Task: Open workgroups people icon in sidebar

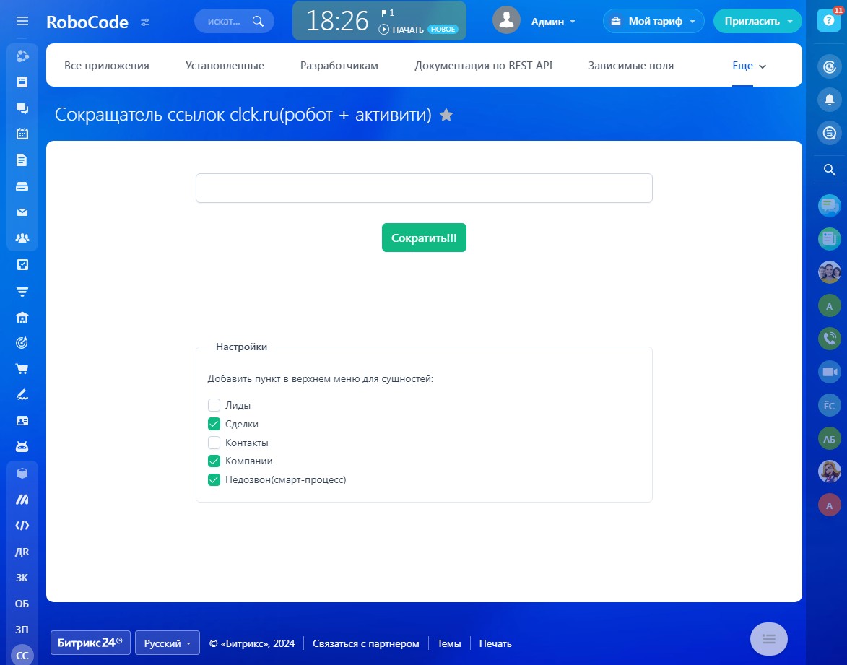Action: (22, 238)
